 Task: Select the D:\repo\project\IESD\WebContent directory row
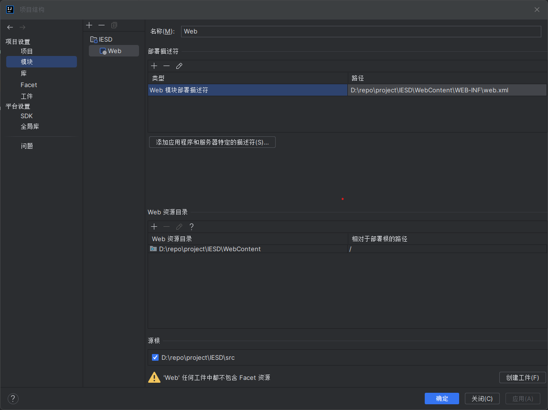point(248,249)
